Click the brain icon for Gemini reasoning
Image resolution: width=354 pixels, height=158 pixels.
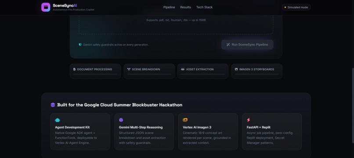pos(121,120)
